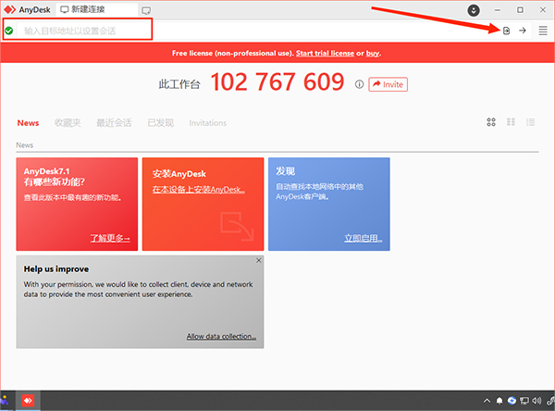Switch to small tiles view

pos(511,122)
